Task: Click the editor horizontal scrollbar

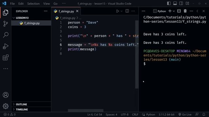Action: point(86,110)
